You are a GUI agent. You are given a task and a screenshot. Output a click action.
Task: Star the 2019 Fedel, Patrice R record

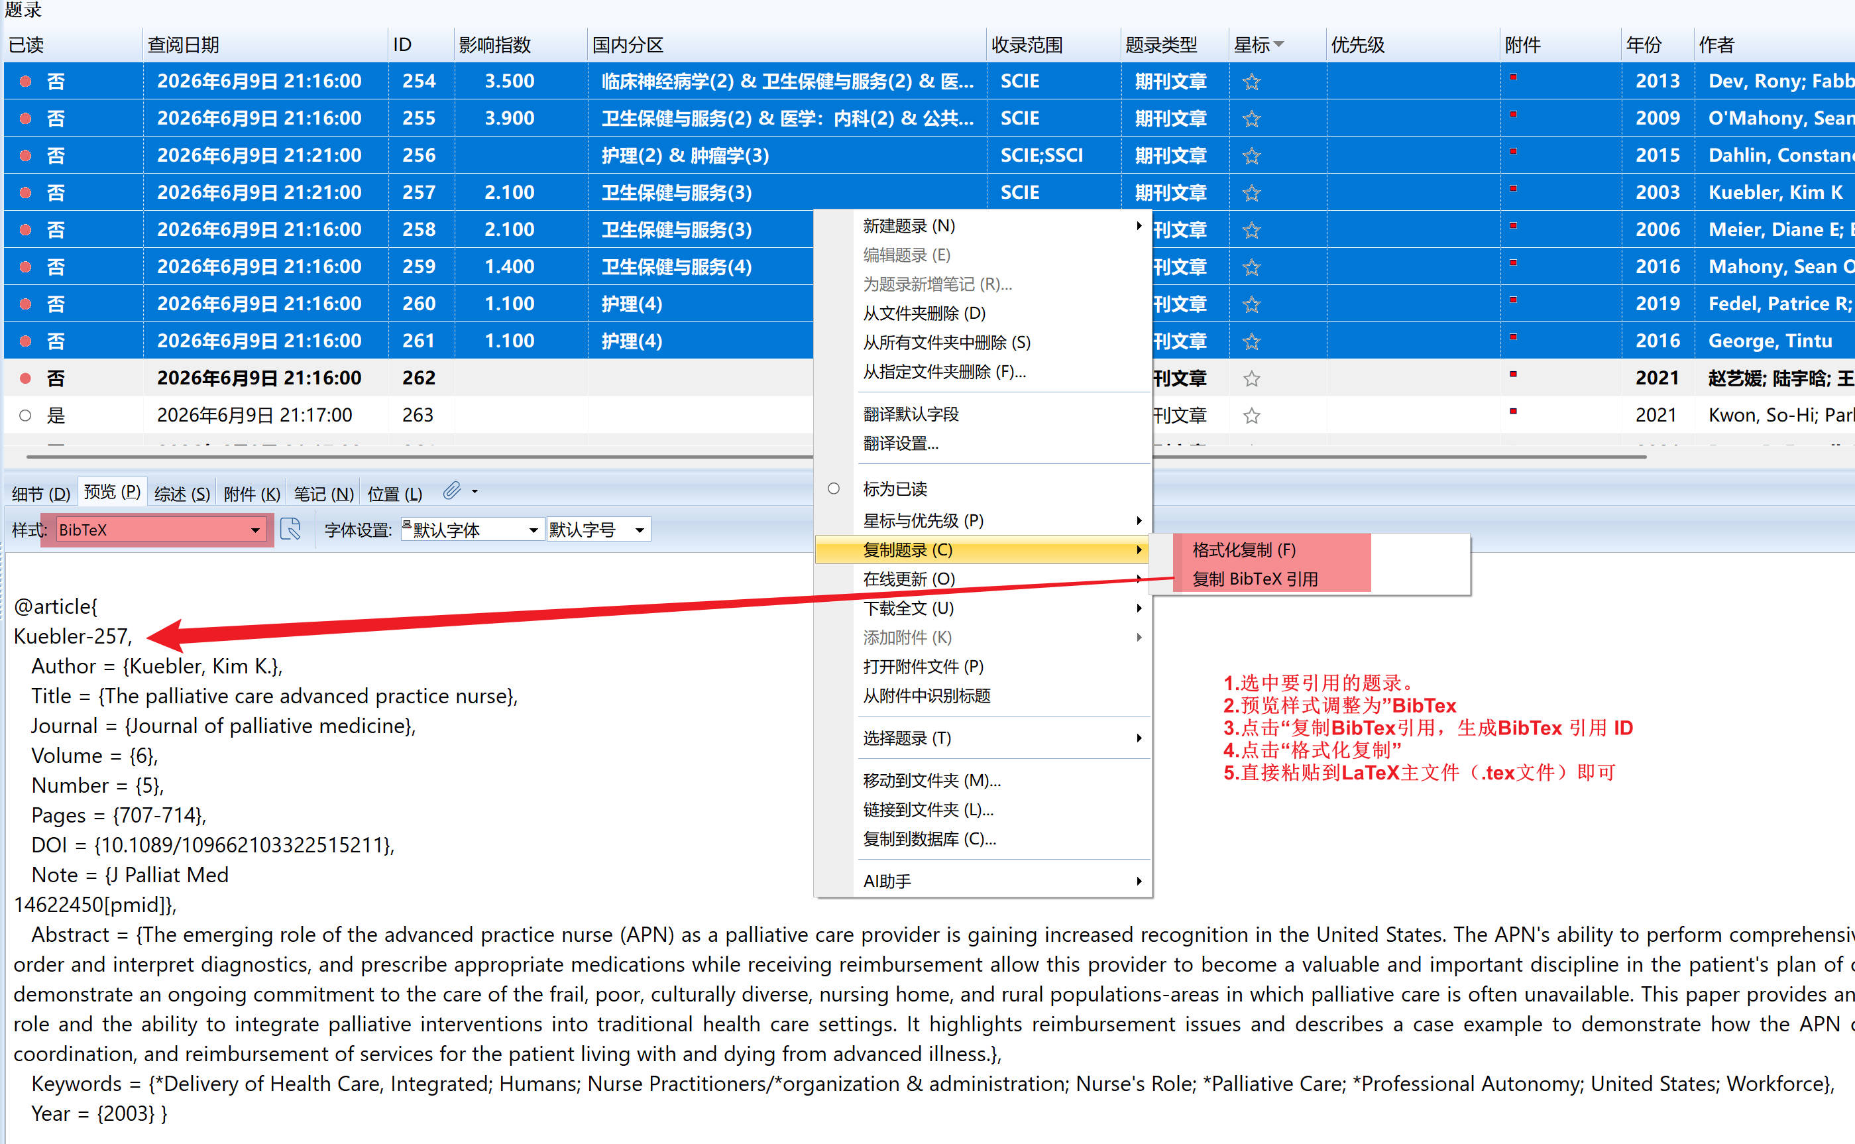[x=1251, y=304]
